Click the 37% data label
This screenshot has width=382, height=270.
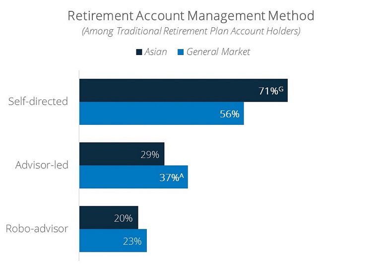point(172,177)
